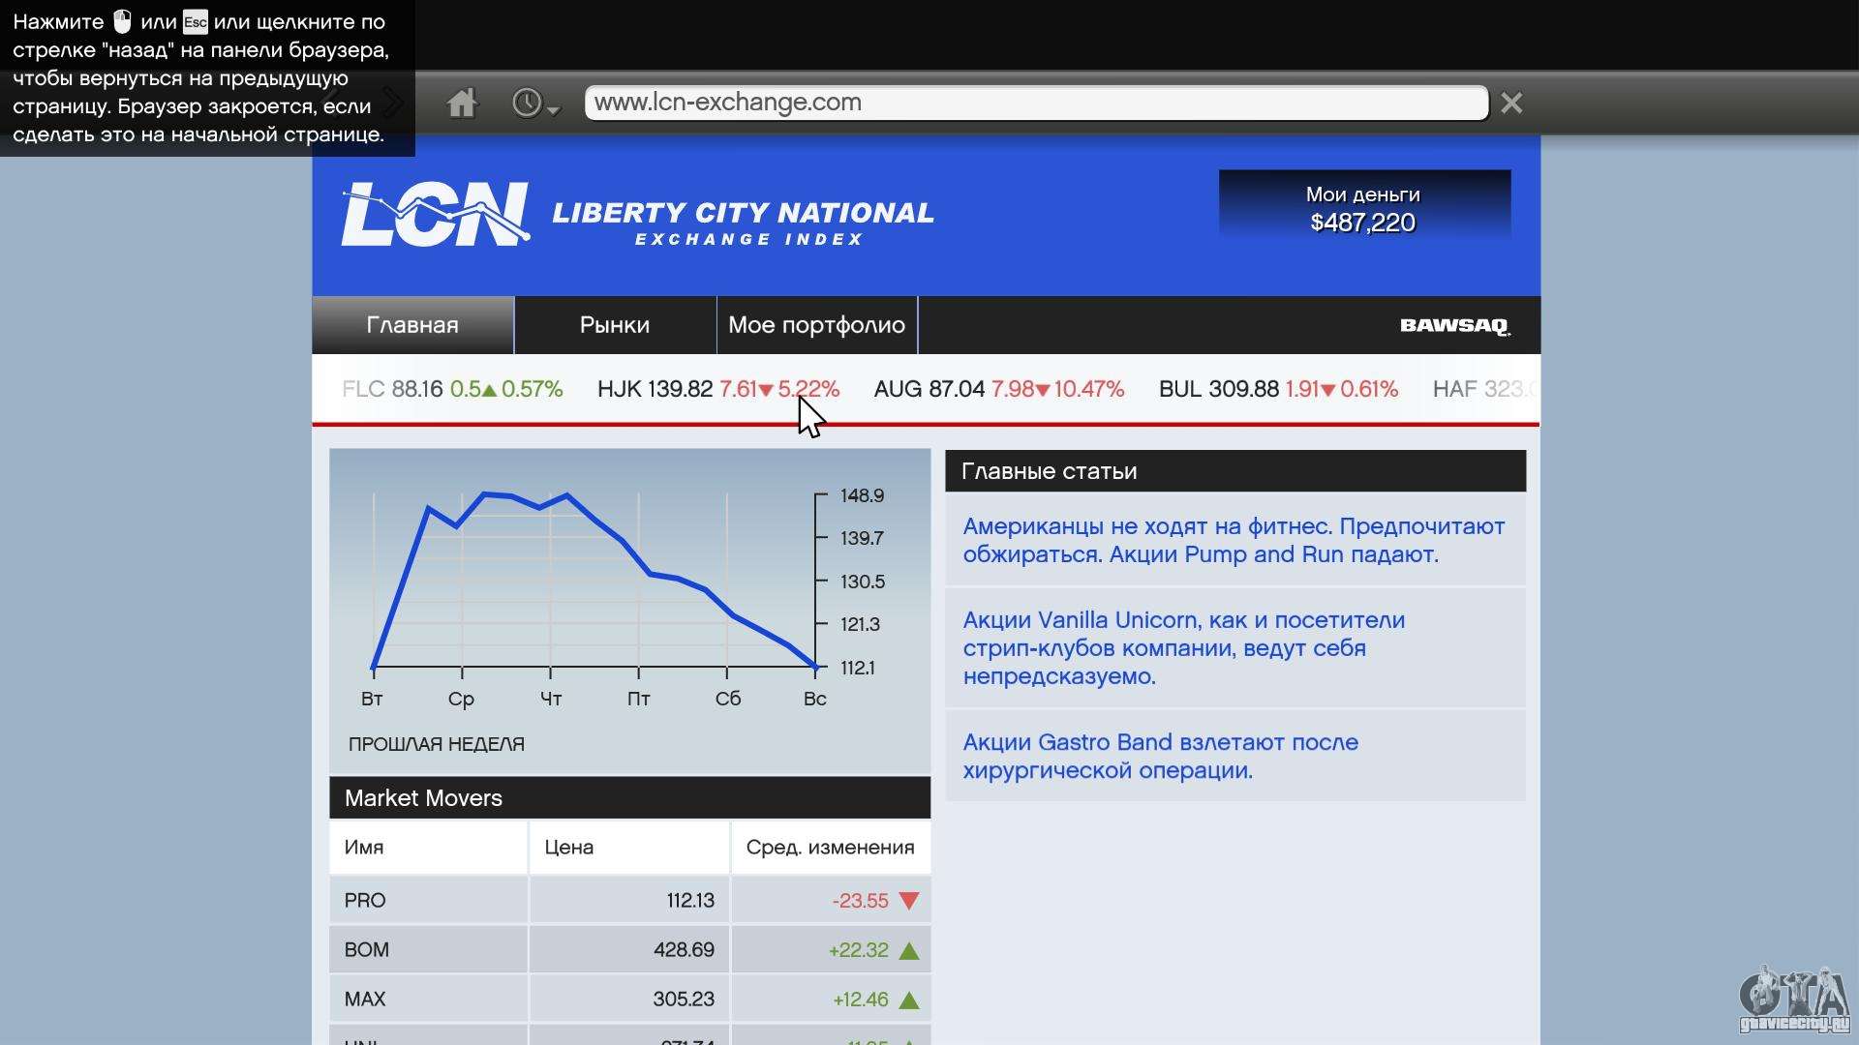Go to the browser home page icon
Viewport: 1859px width, 1045px height.
pos(462,103)
